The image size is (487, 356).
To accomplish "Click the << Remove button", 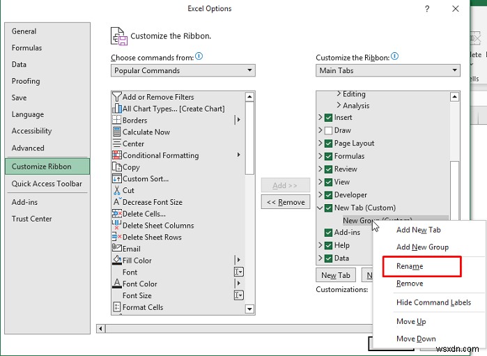I will (x=286, y=202).
